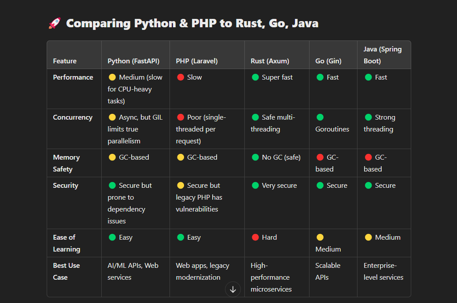Click the "Java (Spring Boot)" column header
457x303 pixels.
pos(383,55)
